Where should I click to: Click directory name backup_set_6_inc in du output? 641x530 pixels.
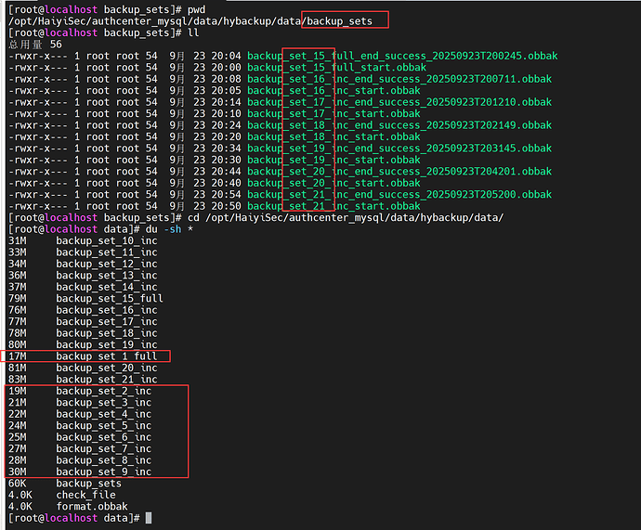[x=104, y=437]
